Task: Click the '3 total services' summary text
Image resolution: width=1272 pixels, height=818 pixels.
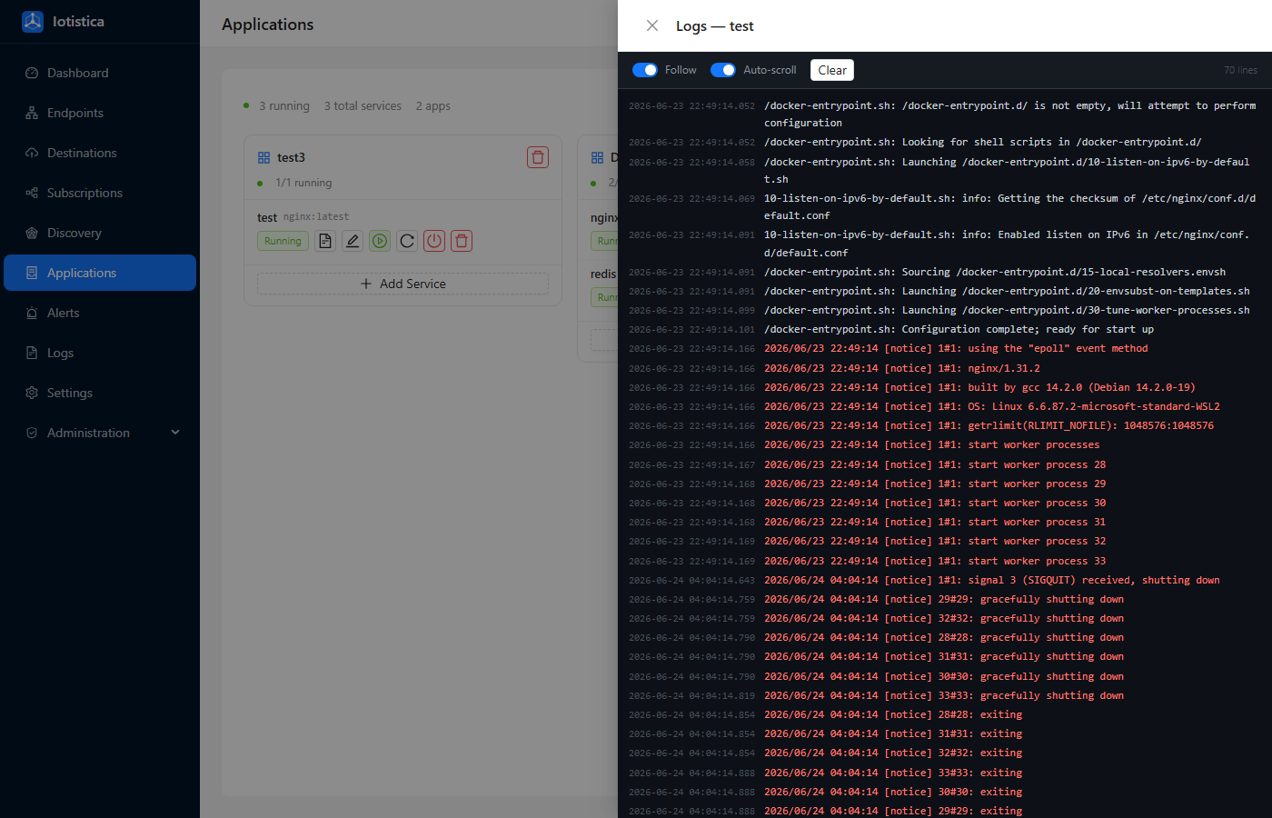Action: point(363,105)
